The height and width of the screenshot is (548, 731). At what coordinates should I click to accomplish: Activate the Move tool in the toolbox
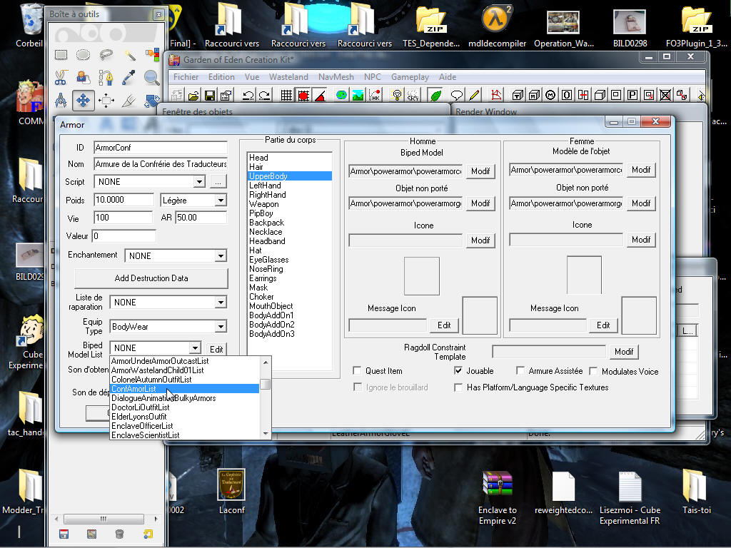tap(84, 100)
